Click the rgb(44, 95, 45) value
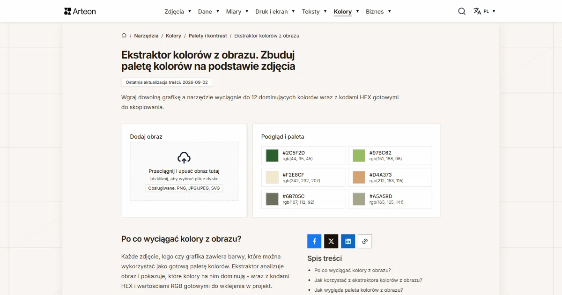Screen dimensions: 562x295 [x=298, y=159]
